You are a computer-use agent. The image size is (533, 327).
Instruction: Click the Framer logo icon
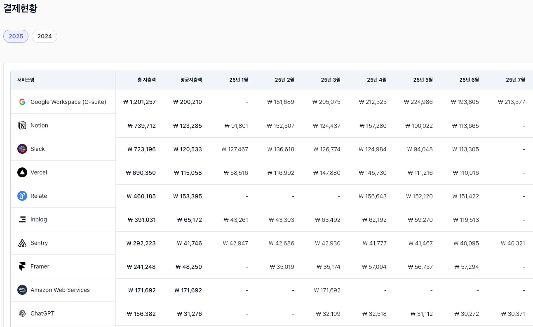[x=22, y=266]
